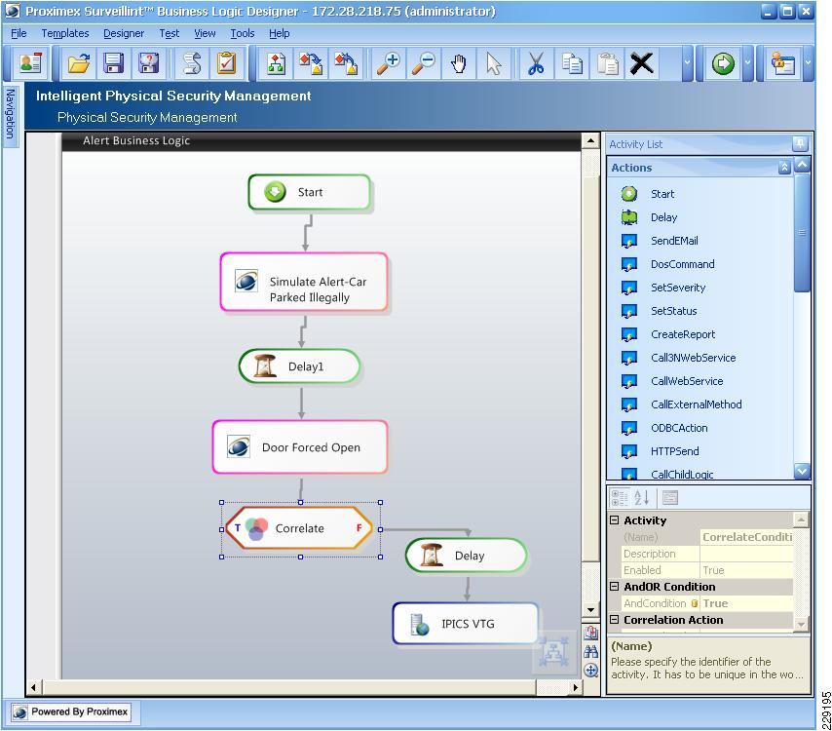Collapse the Correlation Action property group
Image resolution: width=832 pixels, height=731 pixels.
(x=614, y=620)
